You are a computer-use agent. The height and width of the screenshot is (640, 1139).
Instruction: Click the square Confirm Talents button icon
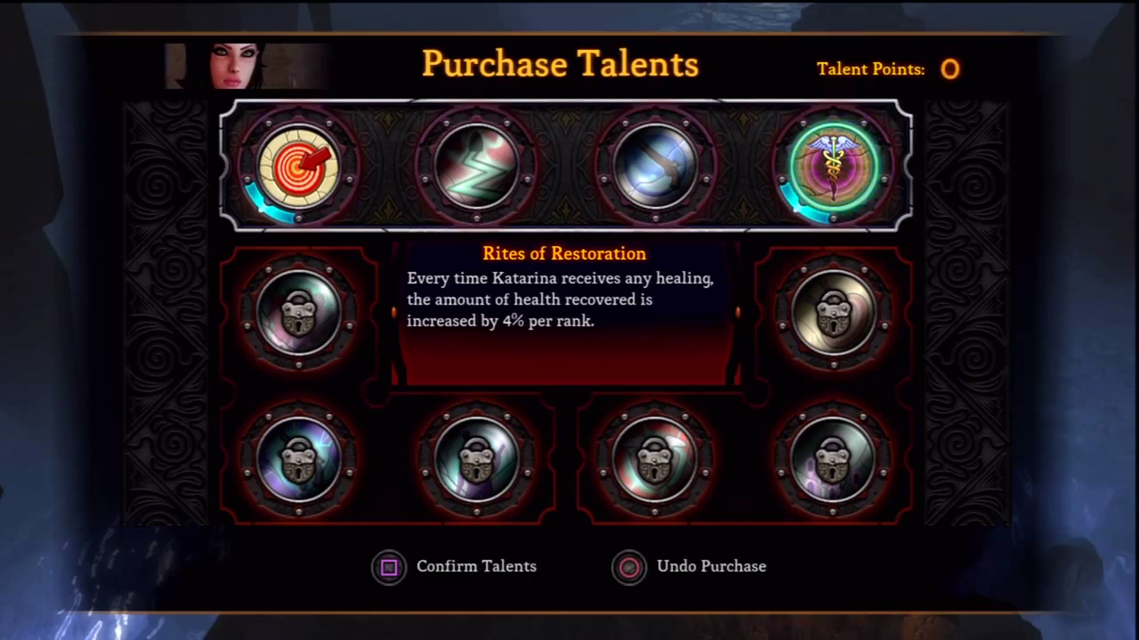(x=389, y=567)
